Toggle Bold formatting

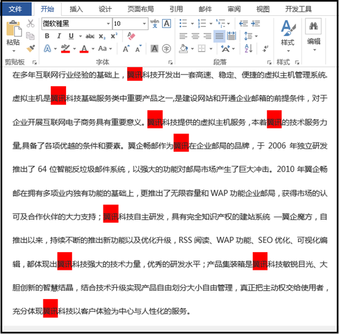47,36
